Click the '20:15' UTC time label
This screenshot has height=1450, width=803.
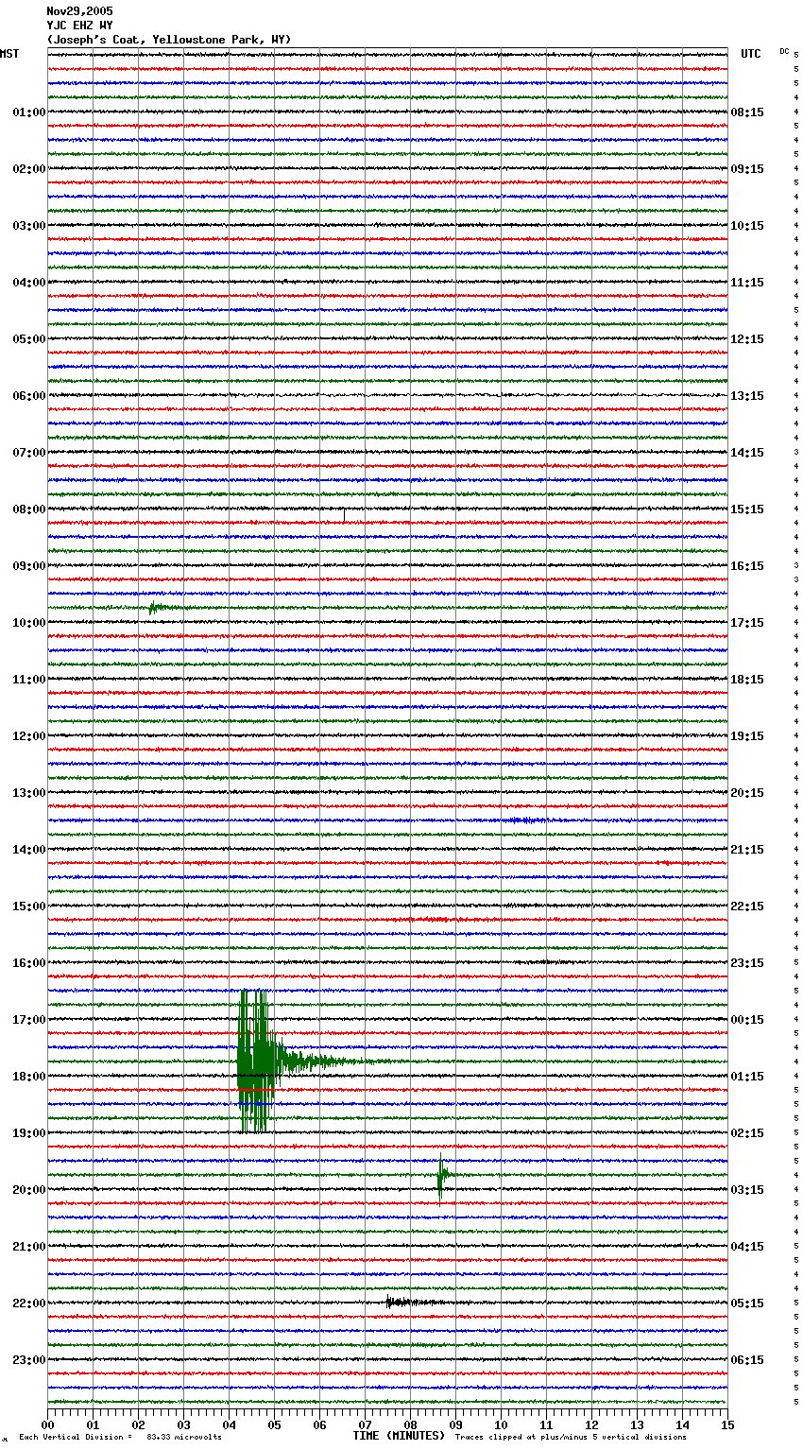tap(747, 793)
